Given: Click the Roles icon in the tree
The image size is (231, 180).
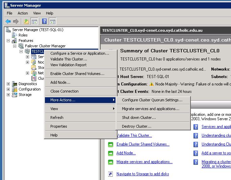Looking at the screenshot, I should [x=15, y=35].
